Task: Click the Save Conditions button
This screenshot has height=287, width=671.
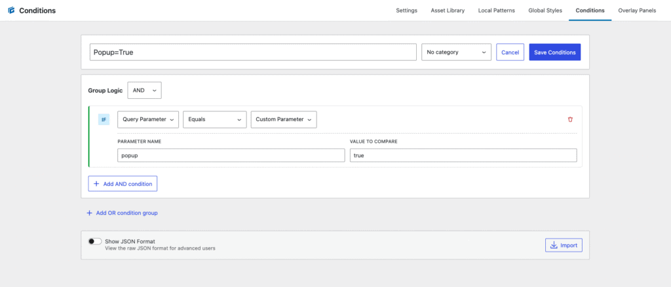Action: pos(554,52)
